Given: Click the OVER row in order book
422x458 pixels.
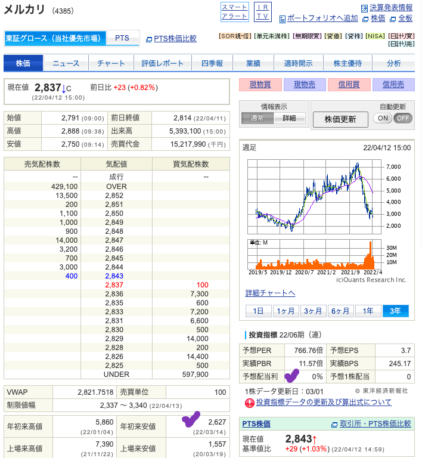Looking at the screenshot, I should tap(117, 186).
